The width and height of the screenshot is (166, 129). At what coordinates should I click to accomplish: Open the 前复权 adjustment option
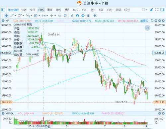tap(144, 21)
